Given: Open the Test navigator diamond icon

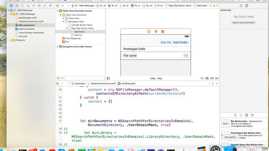Looking at the screenshot, I should (34, 5).
